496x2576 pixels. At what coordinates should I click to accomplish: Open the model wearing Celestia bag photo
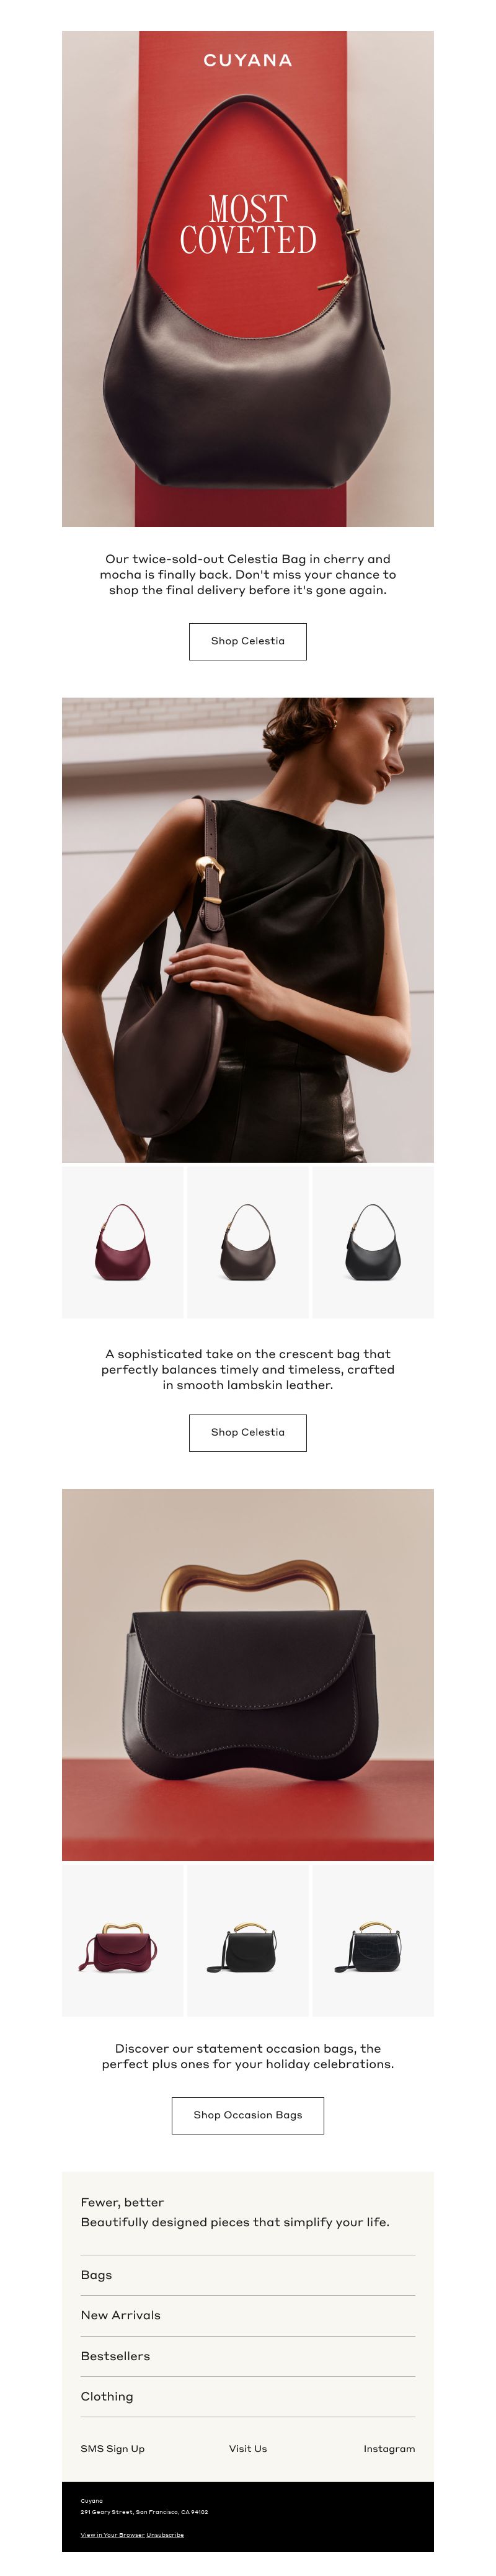pos(247,929)
